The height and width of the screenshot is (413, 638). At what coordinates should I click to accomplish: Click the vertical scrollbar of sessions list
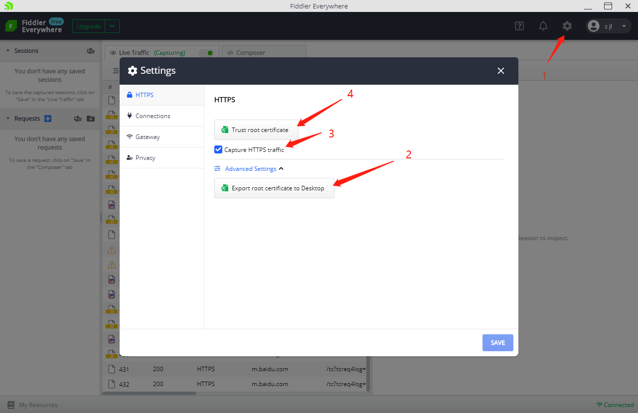click(x=369, y=374)
